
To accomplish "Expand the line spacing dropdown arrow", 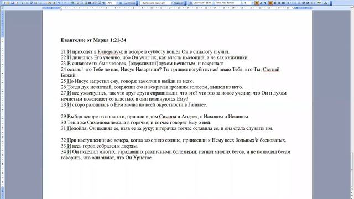I will 290,3.
